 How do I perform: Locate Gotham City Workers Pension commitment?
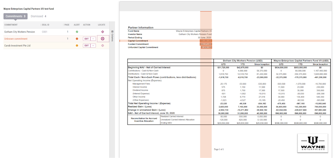(103, 32)
